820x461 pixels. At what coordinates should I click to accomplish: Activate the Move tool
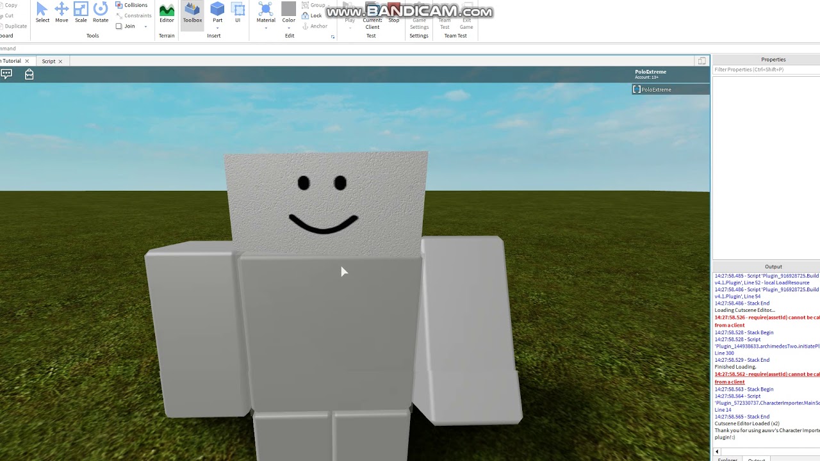coord(61,13)
